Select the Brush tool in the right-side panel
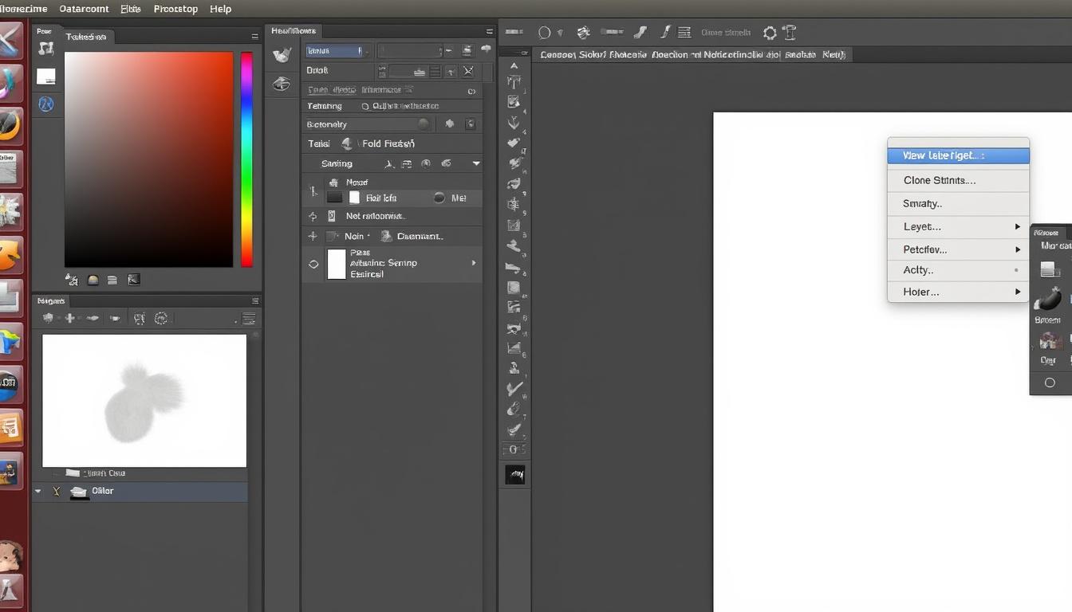The image size is (1072, 612). (x=1048, y=301)
